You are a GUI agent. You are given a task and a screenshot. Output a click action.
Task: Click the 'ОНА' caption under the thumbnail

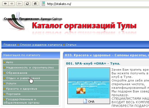91,102
